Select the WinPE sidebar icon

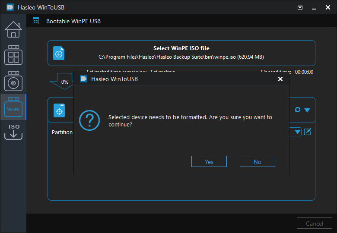[13, 107]
